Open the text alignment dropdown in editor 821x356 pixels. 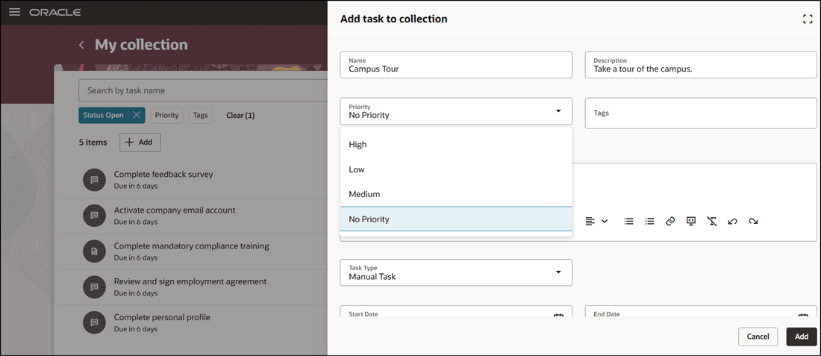click(597, 221)
